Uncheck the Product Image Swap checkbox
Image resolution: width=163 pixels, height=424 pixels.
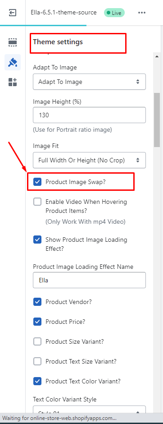coord(37,182)
